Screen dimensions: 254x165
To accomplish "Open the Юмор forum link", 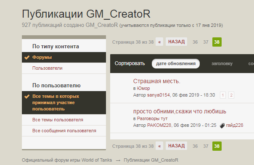I will click(143, 88).
